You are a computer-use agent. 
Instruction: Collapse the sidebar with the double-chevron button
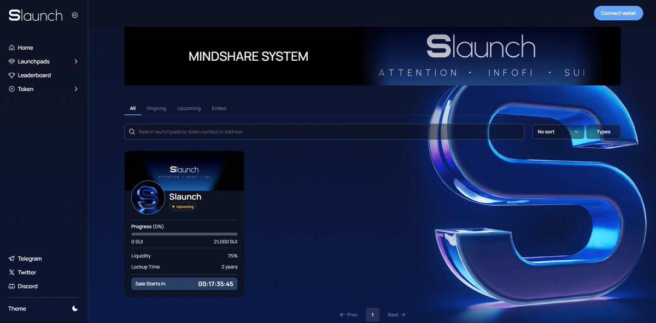[x=75, y=15]
